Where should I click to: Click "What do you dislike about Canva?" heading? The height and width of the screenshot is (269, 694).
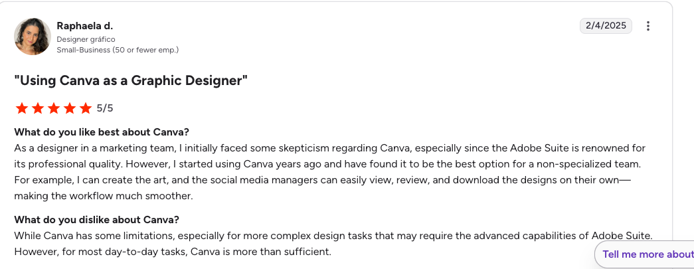coord(97,219)
